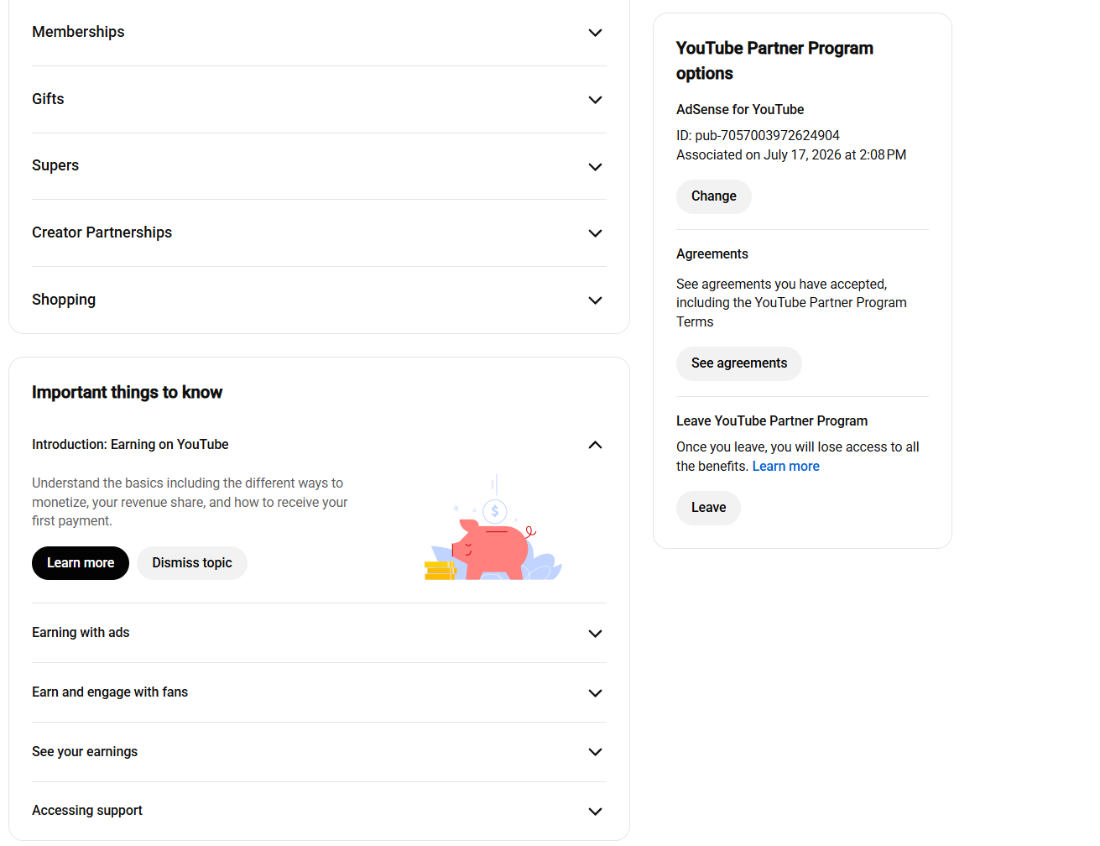The width and height of the screenshot is (1100, 846).
Task: Change the AdSense for YouTube account
Action: tap(714, 196)
